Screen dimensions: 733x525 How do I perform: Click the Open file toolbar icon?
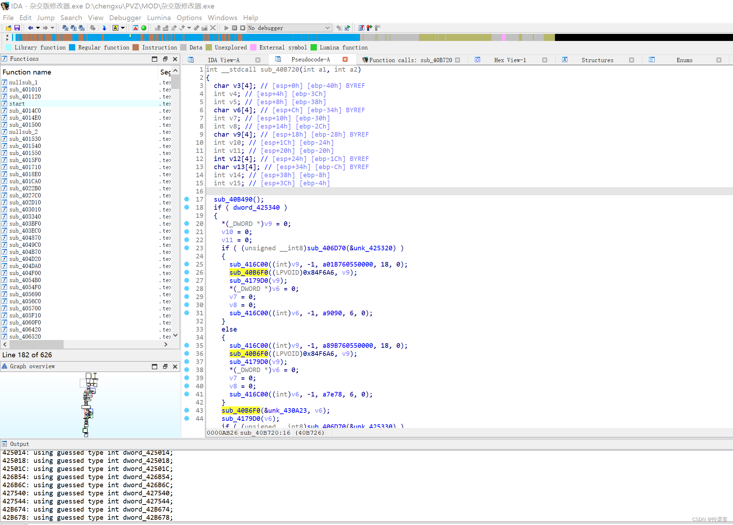(8, 28)
